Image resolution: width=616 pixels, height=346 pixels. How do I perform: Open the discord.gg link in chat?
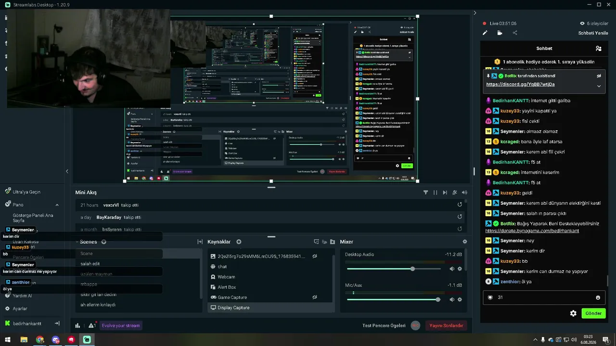pos(520,84)
